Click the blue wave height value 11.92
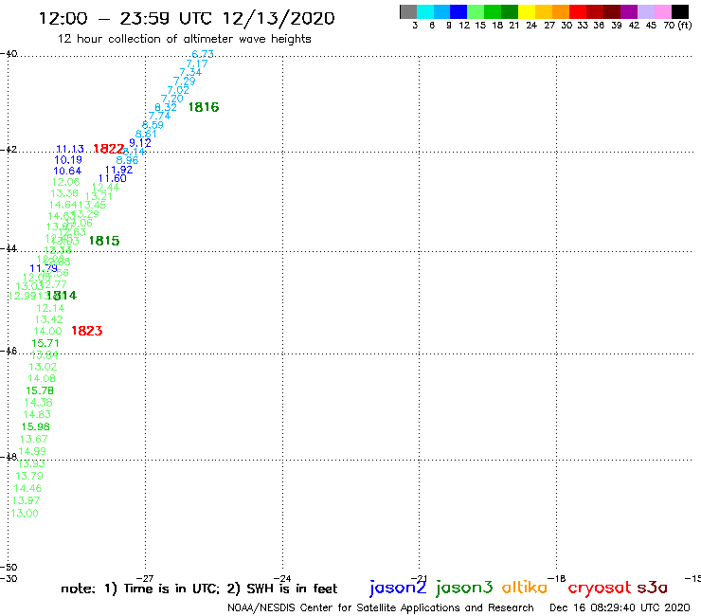 coord(119,170)
